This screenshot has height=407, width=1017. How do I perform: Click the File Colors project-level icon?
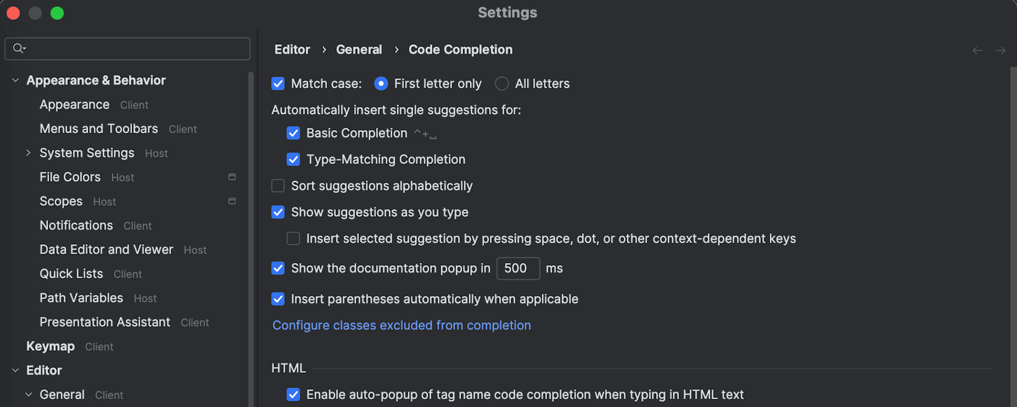pos(232,177)
